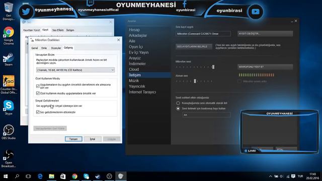
Task: Toggle exclusive mode applications priority checkbox
Action: [38, 93]
